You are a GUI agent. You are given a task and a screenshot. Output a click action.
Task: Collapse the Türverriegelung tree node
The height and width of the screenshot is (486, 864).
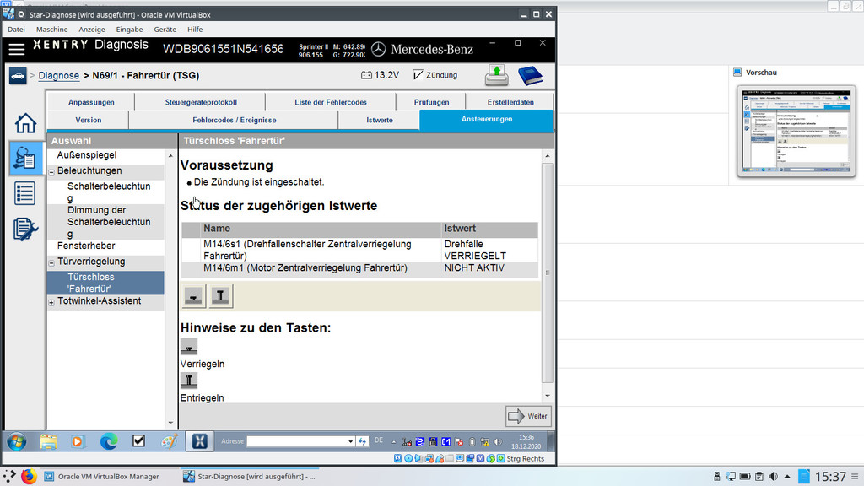pos(51,263)
